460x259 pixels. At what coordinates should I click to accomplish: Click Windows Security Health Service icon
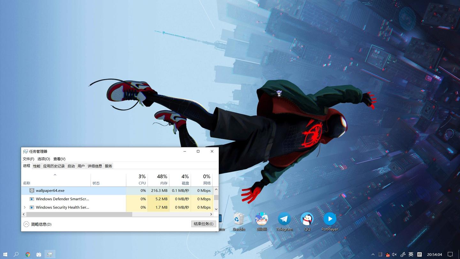pyautogui.click(x=32, y=207)
